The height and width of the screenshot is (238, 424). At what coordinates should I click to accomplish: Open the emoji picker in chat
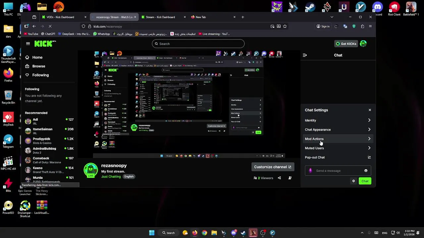(x=366, y=171)
